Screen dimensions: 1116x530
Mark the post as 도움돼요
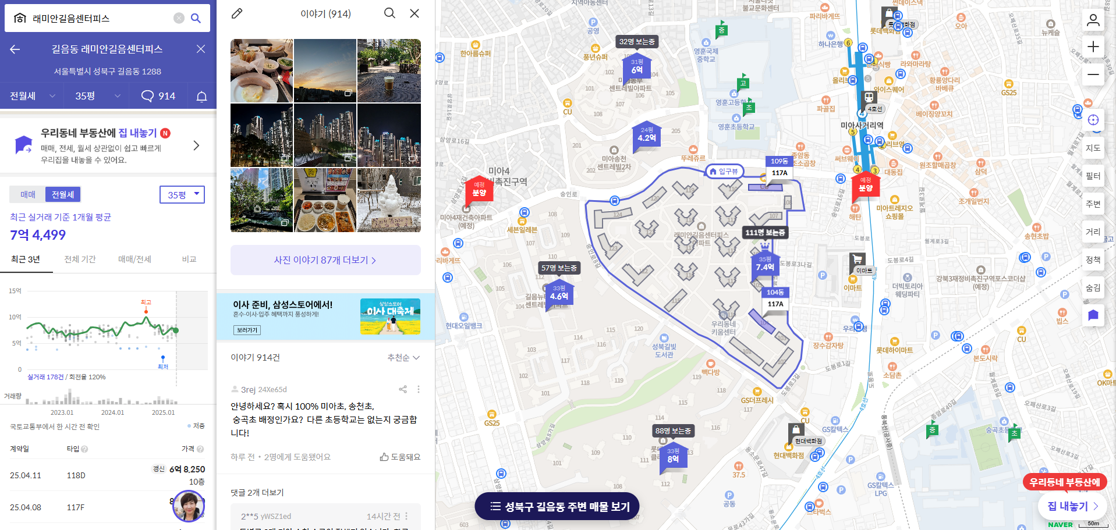(x=400, y=457)
